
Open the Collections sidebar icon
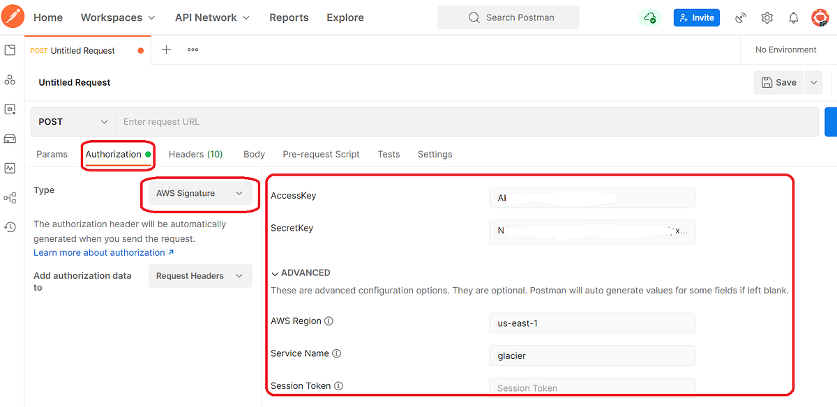coord(10,50)
